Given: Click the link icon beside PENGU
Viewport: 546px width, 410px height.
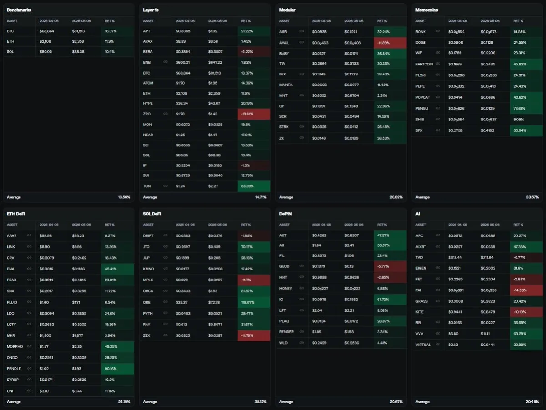Looking at the screenshot, I should click(x=438, y=108).
